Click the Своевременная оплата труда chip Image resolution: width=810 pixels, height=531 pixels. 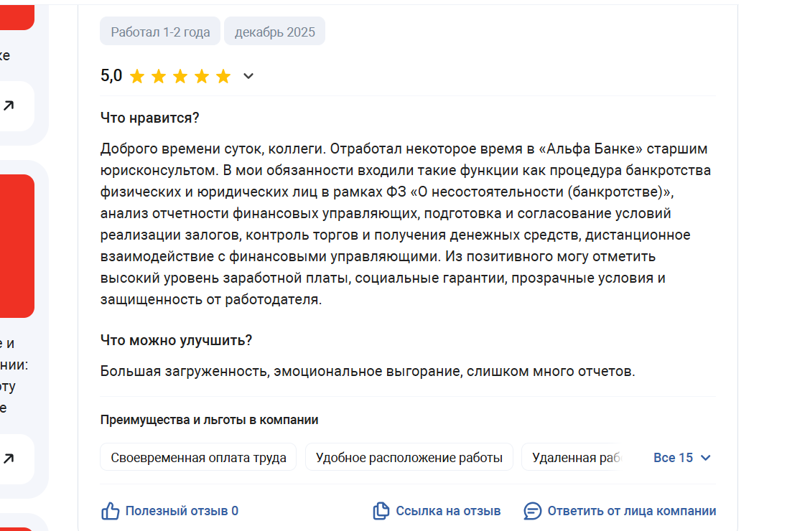198,457
